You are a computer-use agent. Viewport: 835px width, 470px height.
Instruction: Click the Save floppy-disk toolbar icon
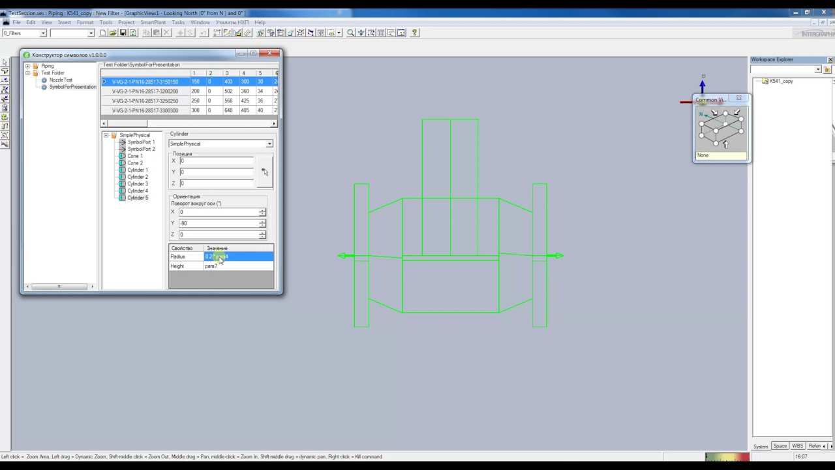pyautogui.click(x=123, y=33)
